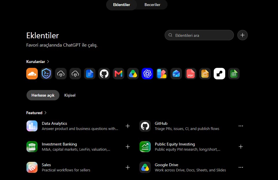Image resolution: width=278 pixels, height=180 pixels.
Task: Add the Sales plugin with plus
Action: click(x=128, y=167)
